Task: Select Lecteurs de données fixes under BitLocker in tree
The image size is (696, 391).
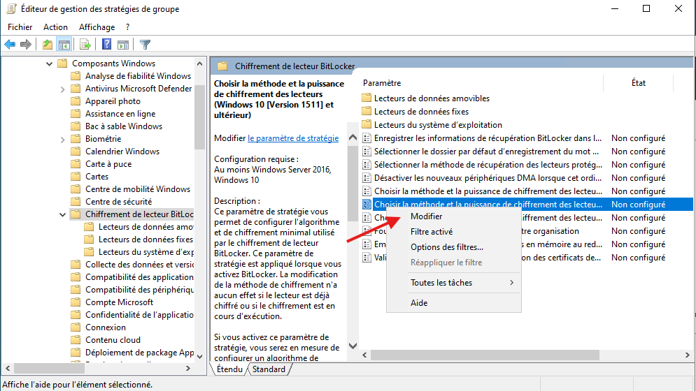Action: (145, 239)
